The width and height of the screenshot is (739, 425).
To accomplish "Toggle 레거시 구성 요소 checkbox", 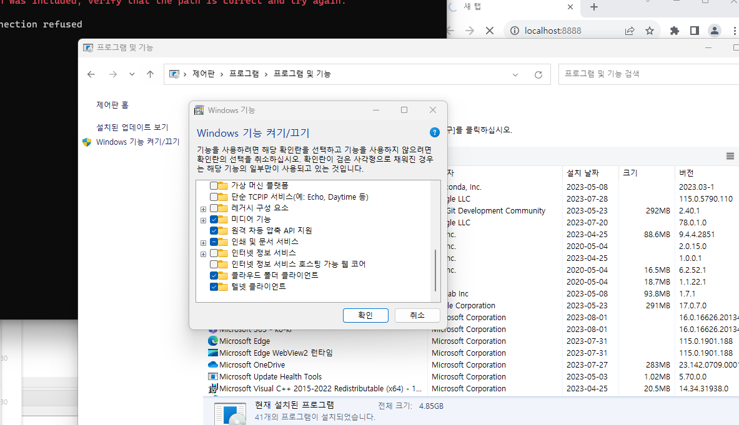I will click(x=214, y=208).
